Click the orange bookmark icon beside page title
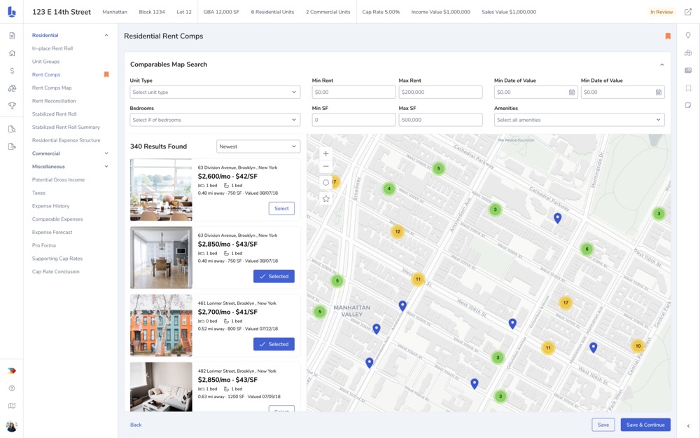This screenshot has height=438, width=700. tap(668, 36)
